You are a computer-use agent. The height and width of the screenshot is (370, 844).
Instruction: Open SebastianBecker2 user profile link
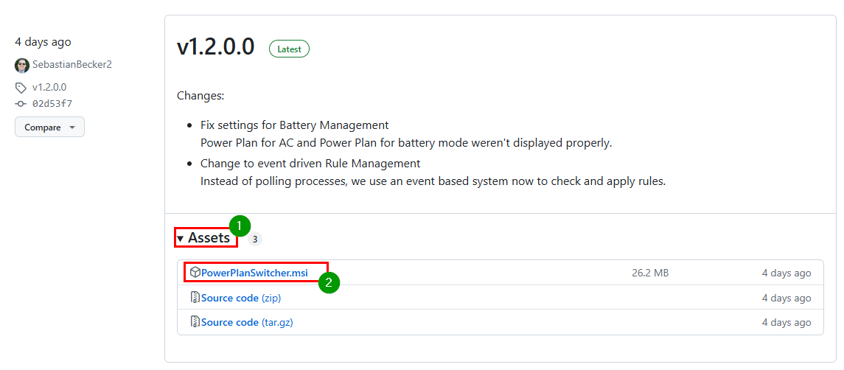(x=72, y=65)
